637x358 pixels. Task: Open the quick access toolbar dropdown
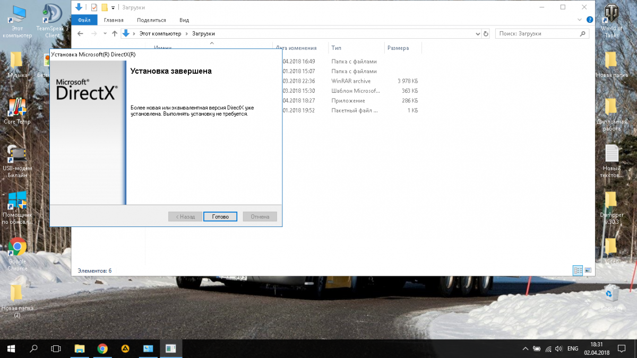tap(113, 7)
